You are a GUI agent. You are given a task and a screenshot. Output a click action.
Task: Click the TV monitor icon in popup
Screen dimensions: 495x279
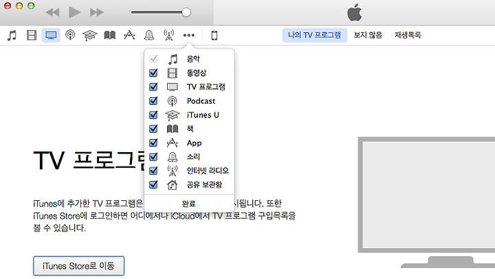173,87
